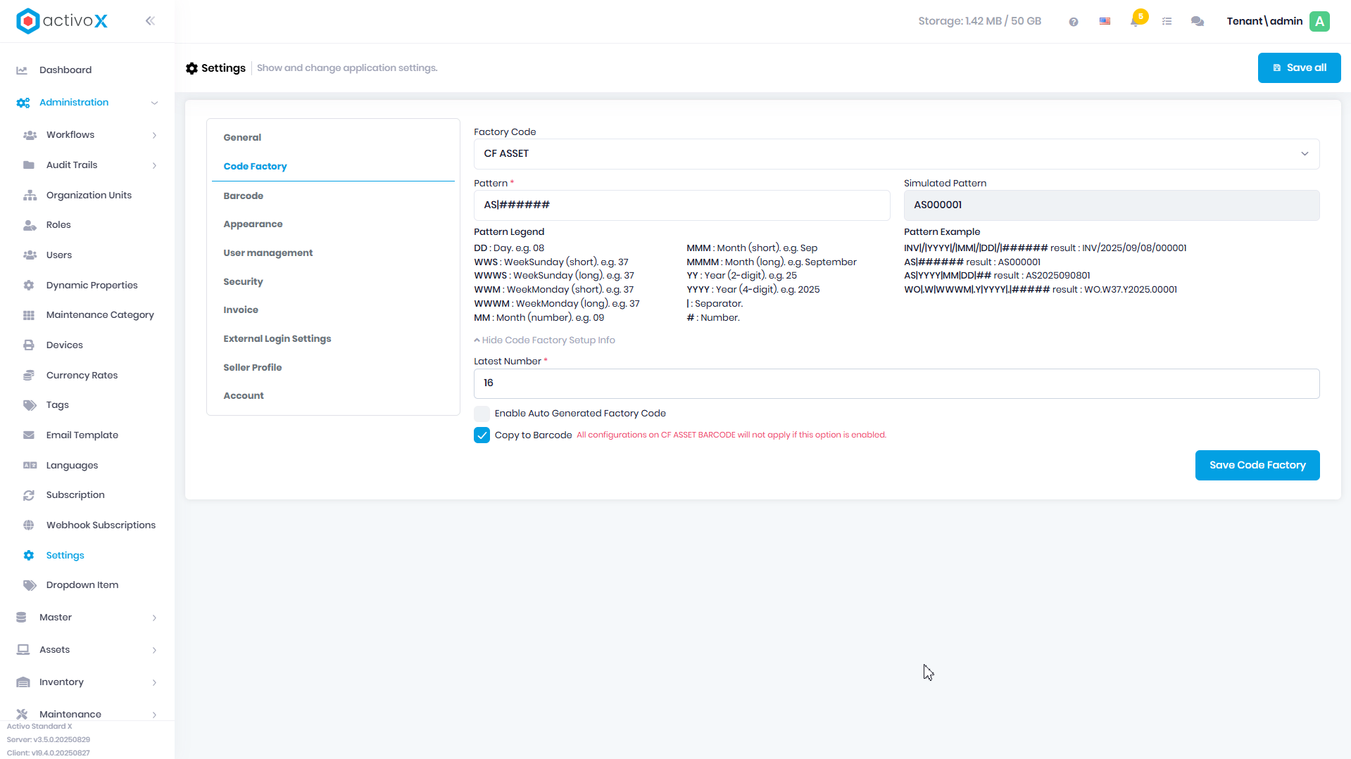Click the Roles icon in sidebar
The height and width of the screenshot is (759, 1351).
click(x=30, y=225)
